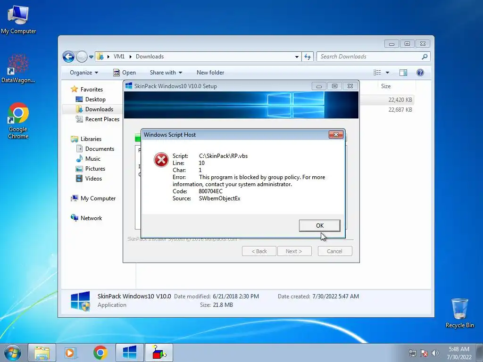This screenshot has width=483, height=362.
Task: Click the SkinPack Setup progress bar
Action: [x=241, y=138]
